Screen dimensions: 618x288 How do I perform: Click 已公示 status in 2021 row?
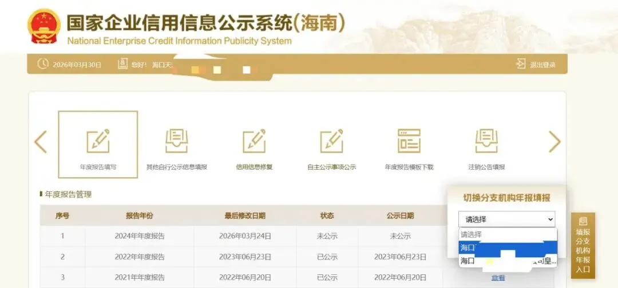[x=327, y=277]
